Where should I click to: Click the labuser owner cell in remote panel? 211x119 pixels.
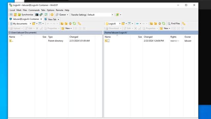coord(188,41)
